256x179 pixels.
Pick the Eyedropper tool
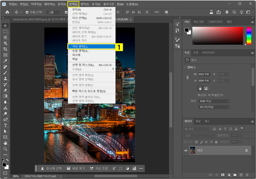(5, 61)
